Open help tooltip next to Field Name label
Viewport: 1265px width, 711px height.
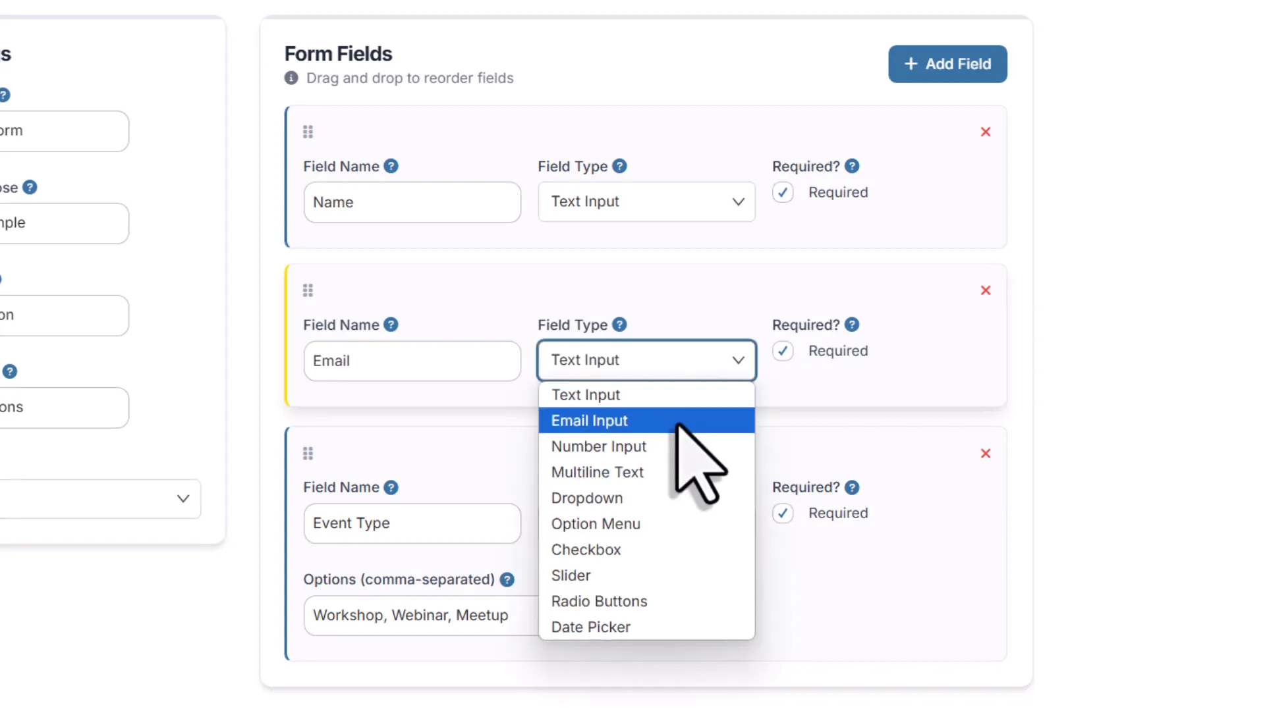[x=391, y=166]
